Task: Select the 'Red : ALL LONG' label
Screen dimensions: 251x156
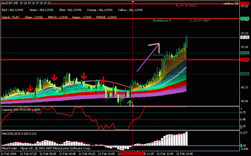Action: pos(12,10)
